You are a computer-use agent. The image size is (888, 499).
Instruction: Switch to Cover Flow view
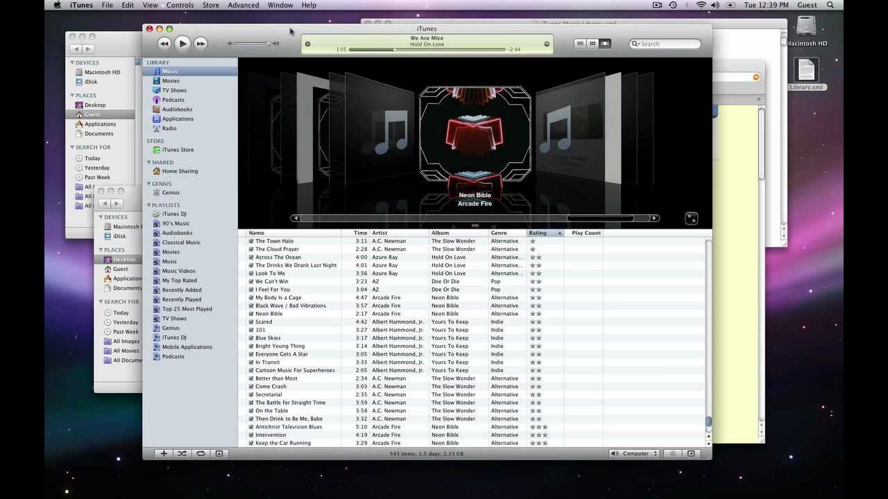tap(605, 44)
